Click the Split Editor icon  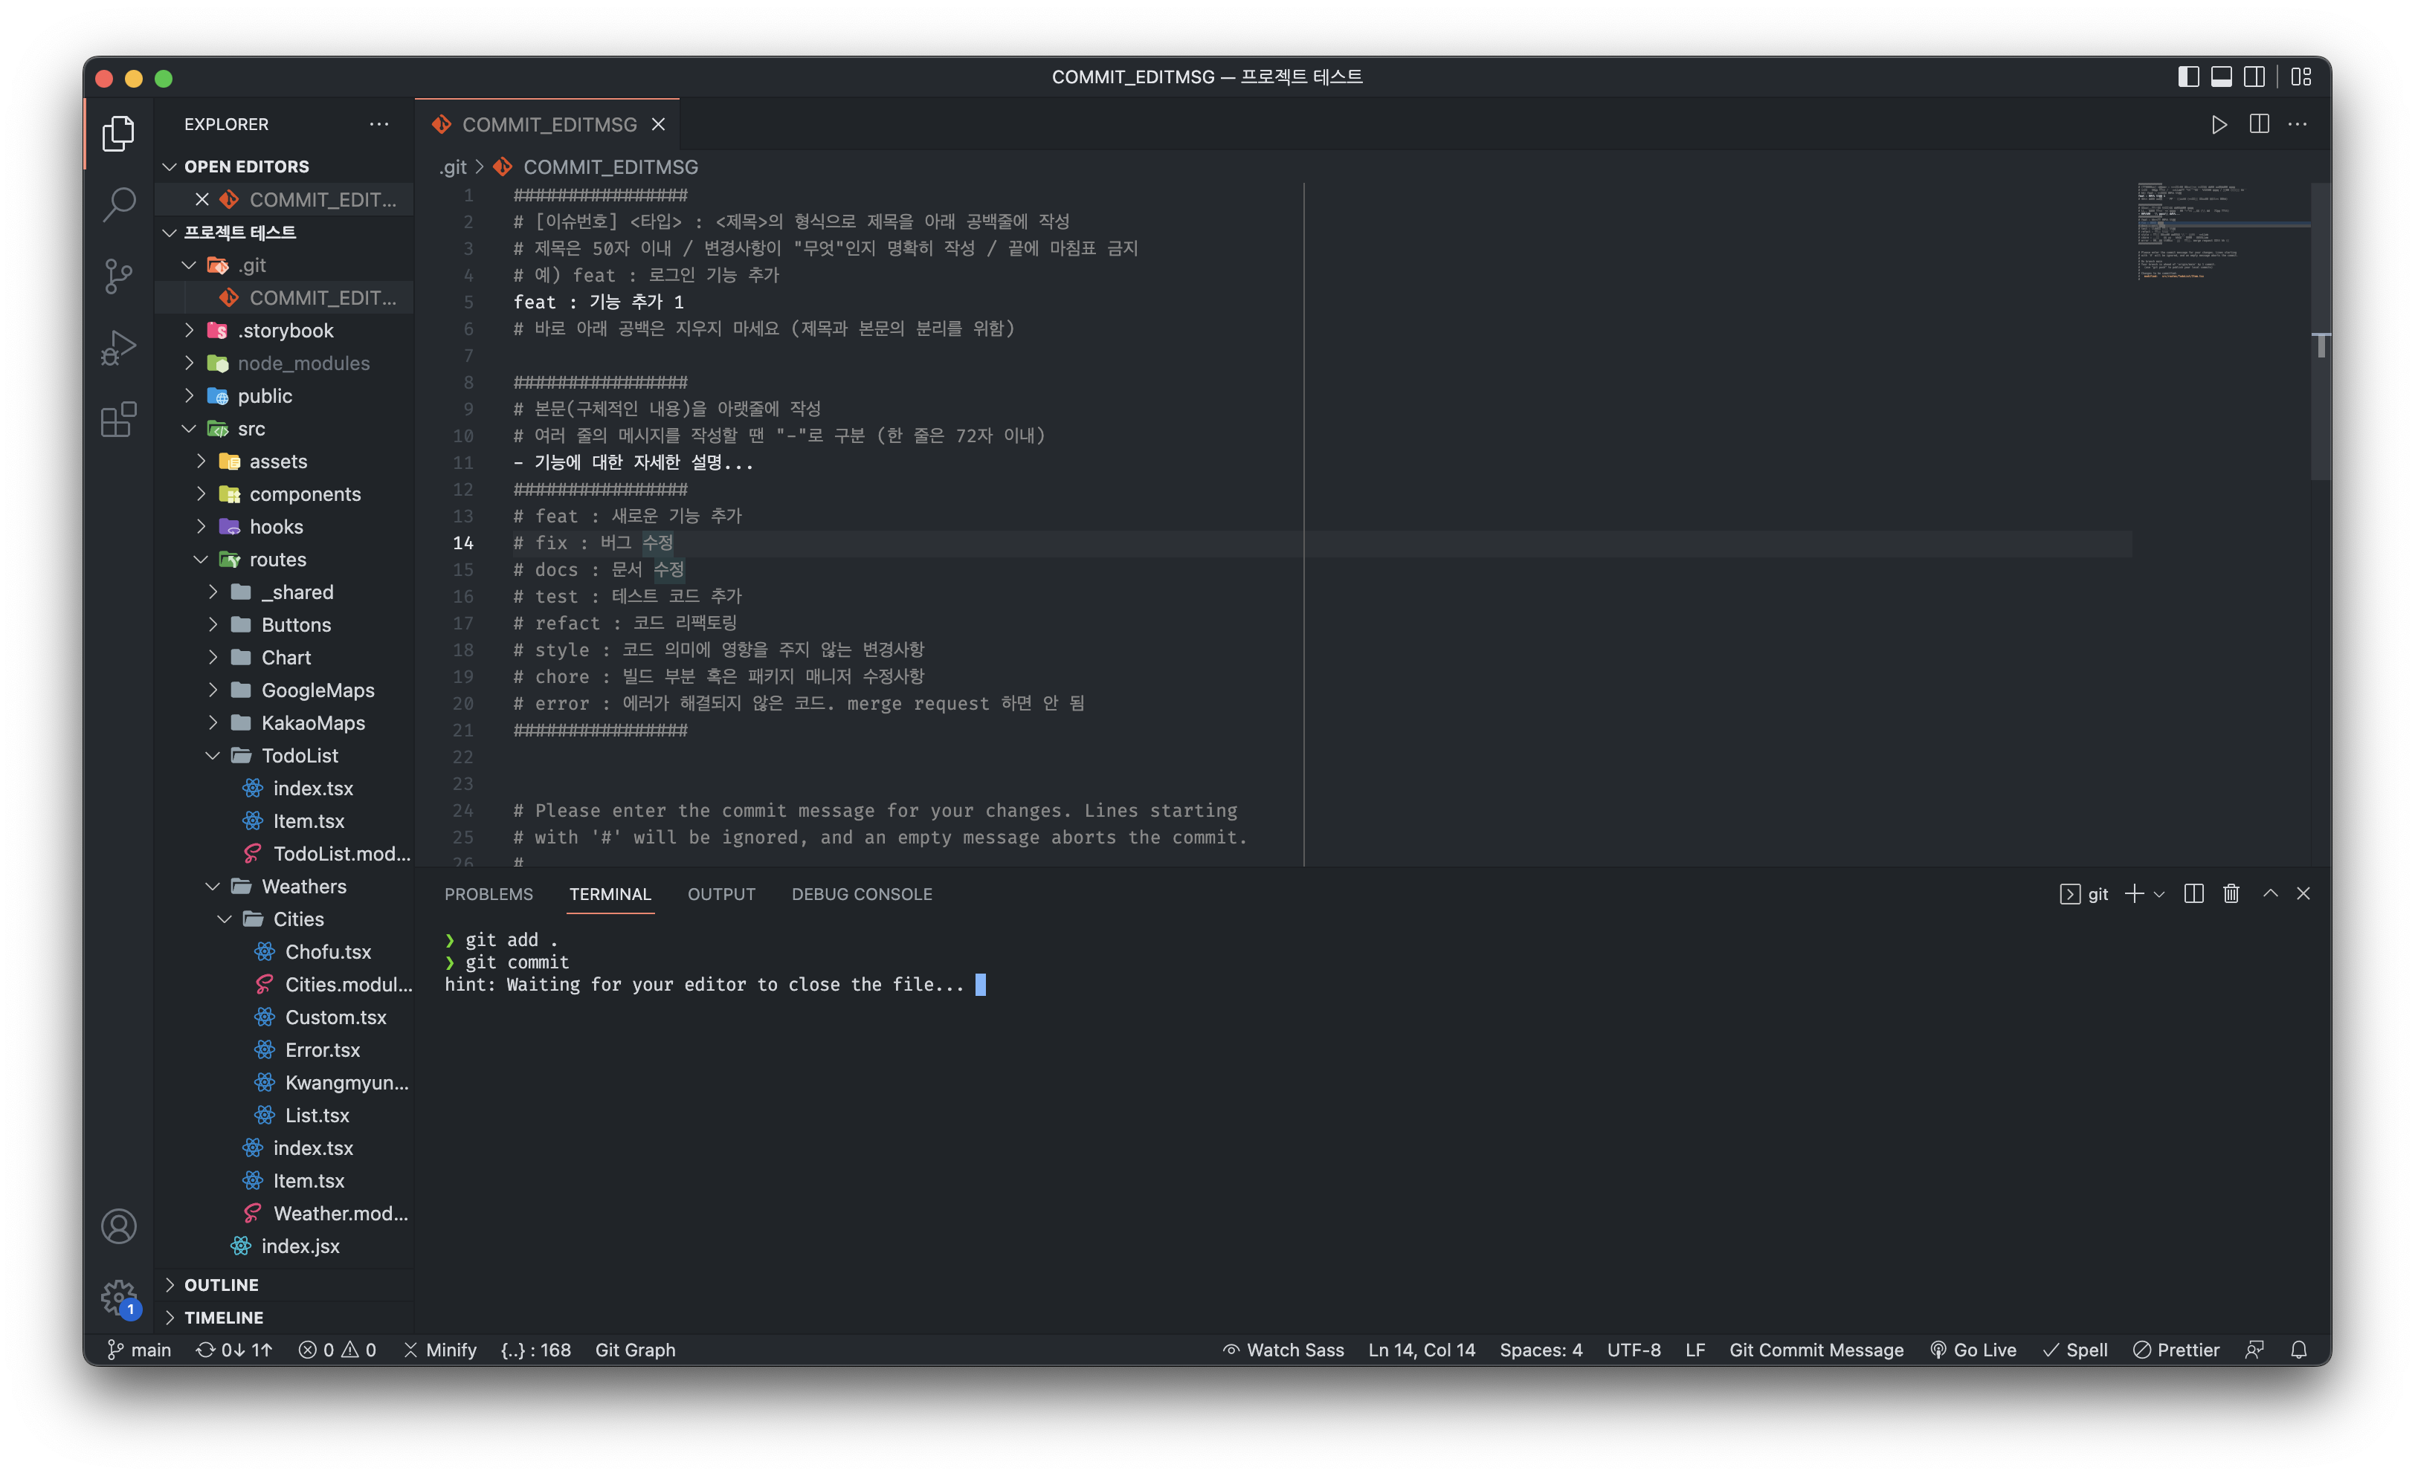[x=2258, y=124]
